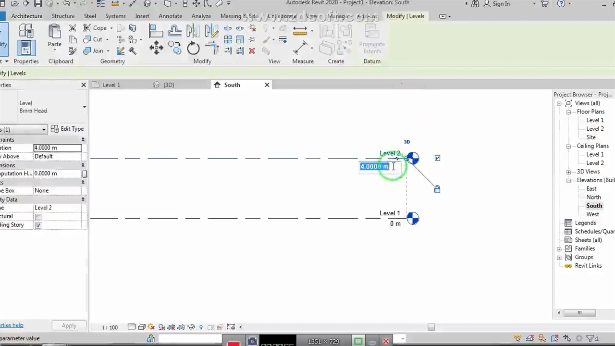This screenshot has width=615, height=346.
Task: Expand the Families node in Project Browser
Action: point(559,249)
